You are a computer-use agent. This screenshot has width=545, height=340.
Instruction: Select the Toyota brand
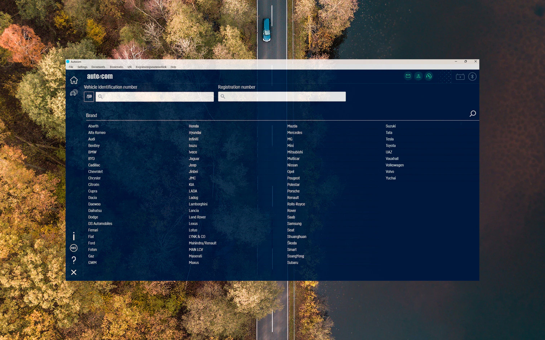pos(391,146)
